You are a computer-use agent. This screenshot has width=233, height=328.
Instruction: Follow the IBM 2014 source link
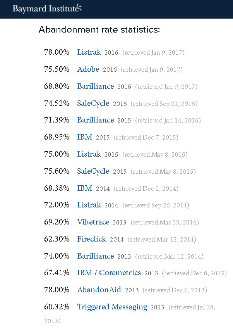tap(84, 188)
